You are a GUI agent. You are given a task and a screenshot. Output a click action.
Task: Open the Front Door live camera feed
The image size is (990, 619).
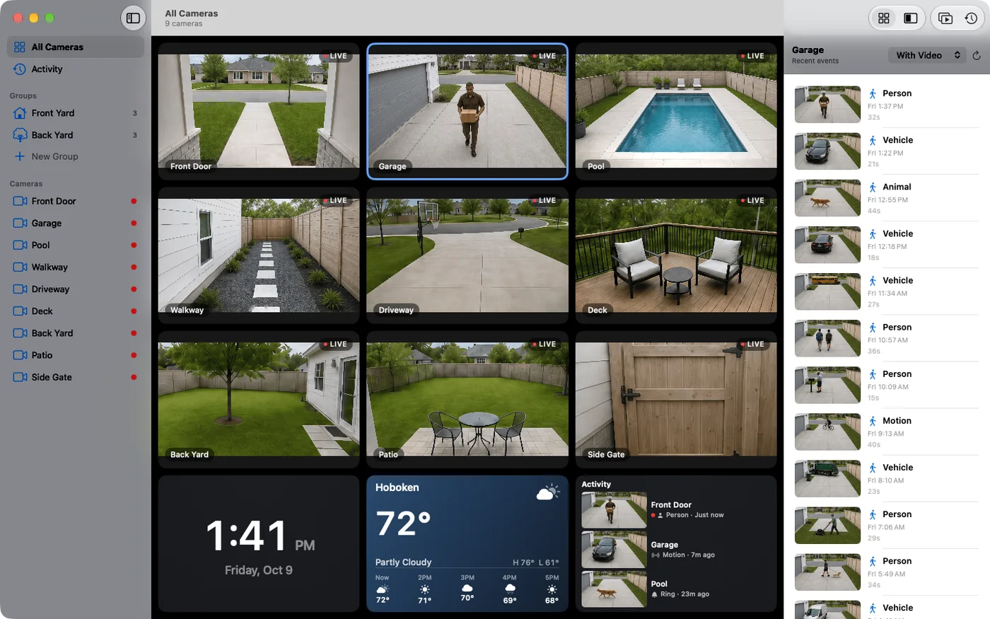(x=259, y=111)
